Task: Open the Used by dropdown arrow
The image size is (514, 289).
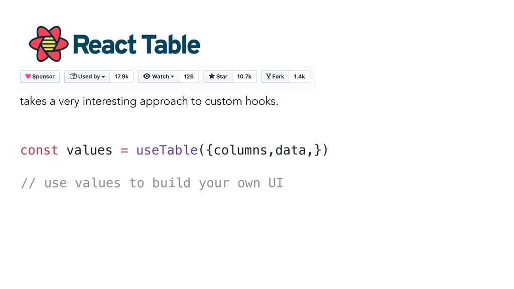Action: [103, 77]
